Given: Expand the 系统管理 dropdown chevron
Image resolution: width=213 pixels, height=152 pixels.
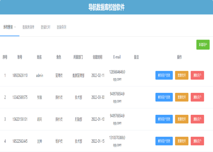Looking at the screenshot, I should (15, 27).
